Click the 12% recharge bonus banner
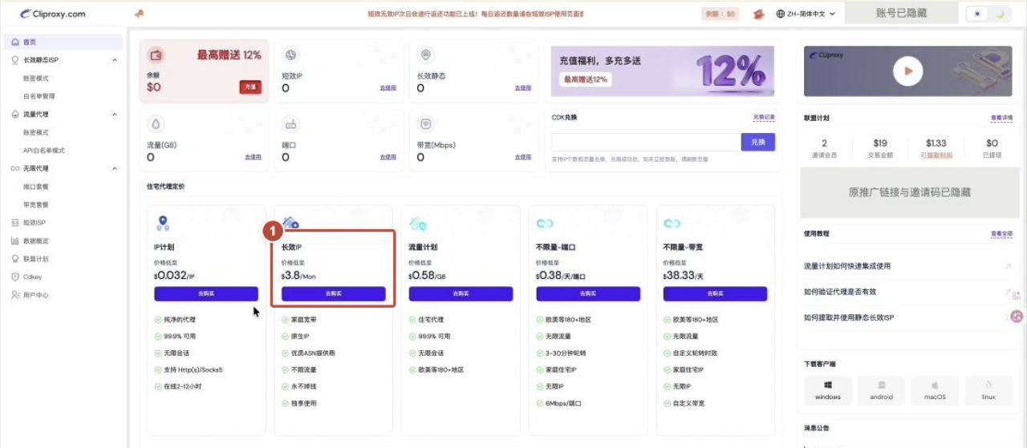This screenshot has width=1027, height=448. point(663,71)
